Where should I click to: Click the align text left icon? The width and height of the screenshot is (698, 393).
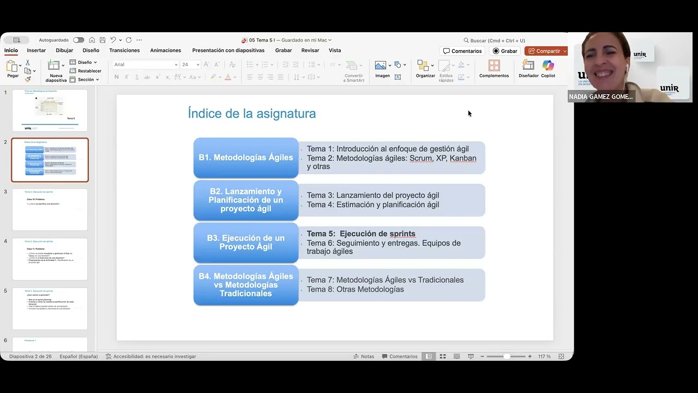[250, 77]
